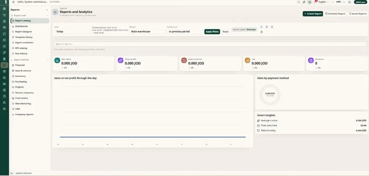Click the Schedule Report button
The image size is (369, 176).
(x=335, y=14)
